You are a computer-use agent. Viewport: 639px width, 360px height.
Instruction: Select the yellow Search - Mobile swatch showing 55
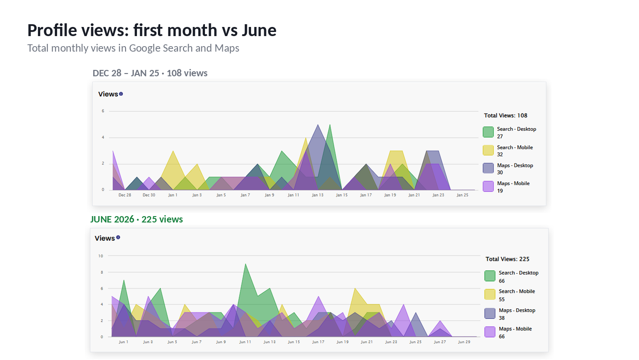pos(490,294)
